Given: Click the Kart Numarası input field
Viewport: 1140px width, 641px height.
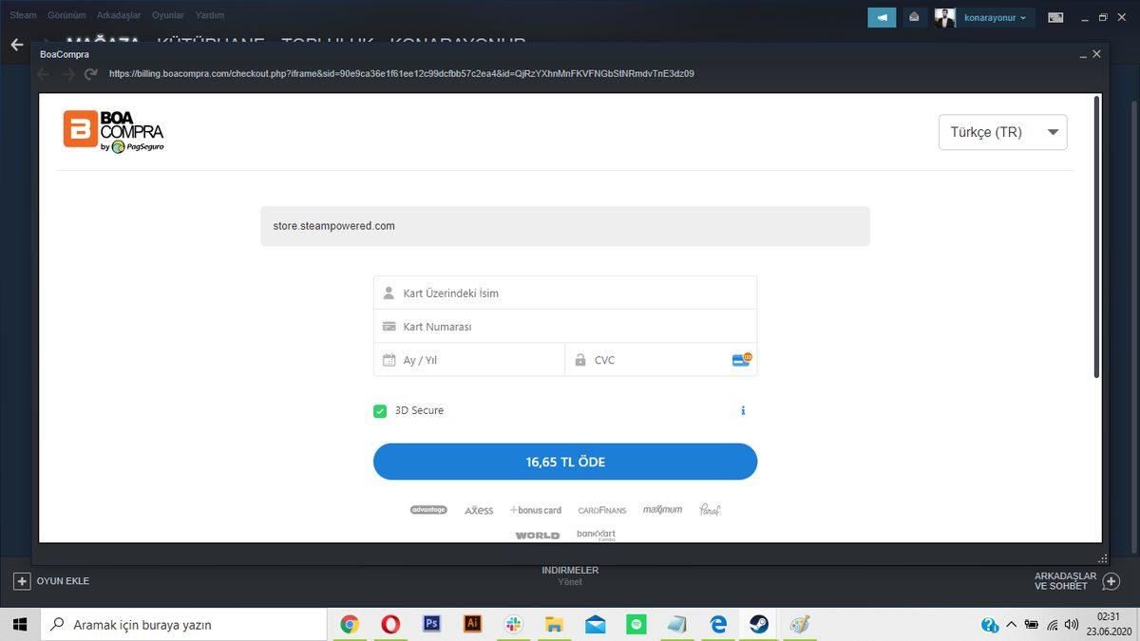Looking at the screenshot, I should 565,326.
